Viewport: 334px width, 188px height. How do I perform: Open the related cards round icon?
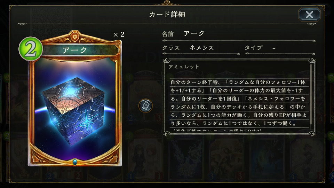(145, 105)
